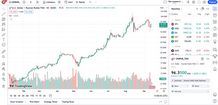Screen dimensions: 218x105
Task: Open the Pine Editor tab
Action: [35, 102]
